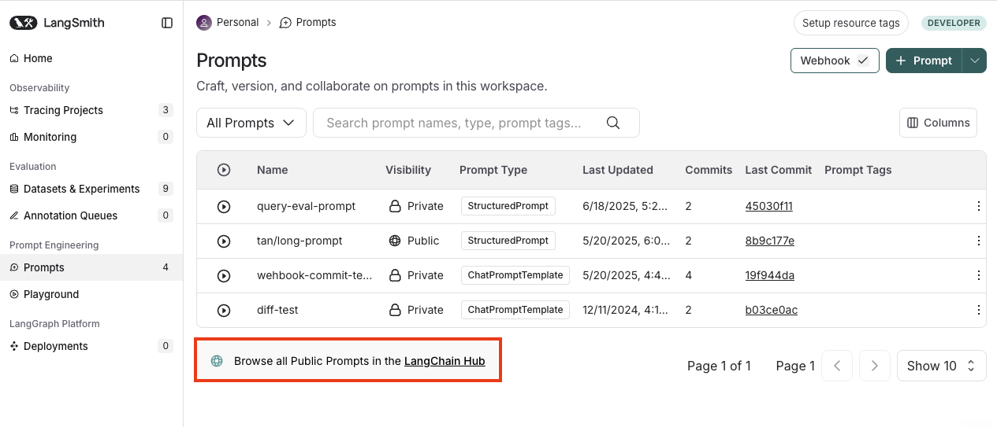Click the Webhook button
Image resolution: width=997 pixels, height=427 pixels.
[835, 61]
